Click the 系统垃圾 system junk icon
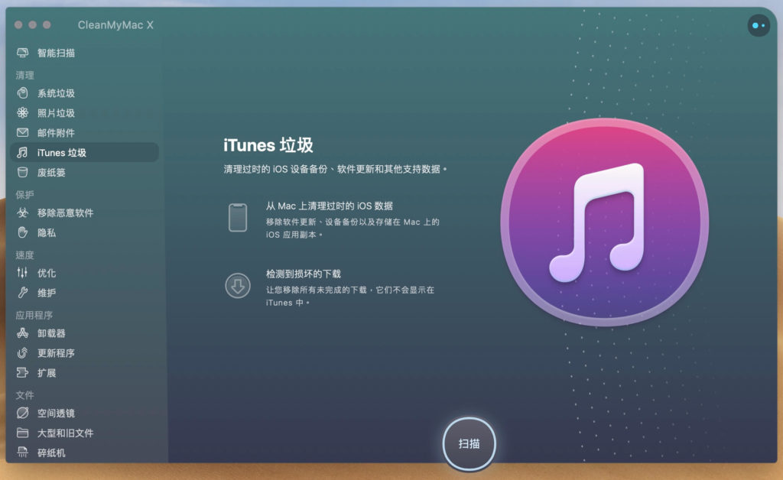The height and width of the screenshot is (480, 783). tap(22, 92)
